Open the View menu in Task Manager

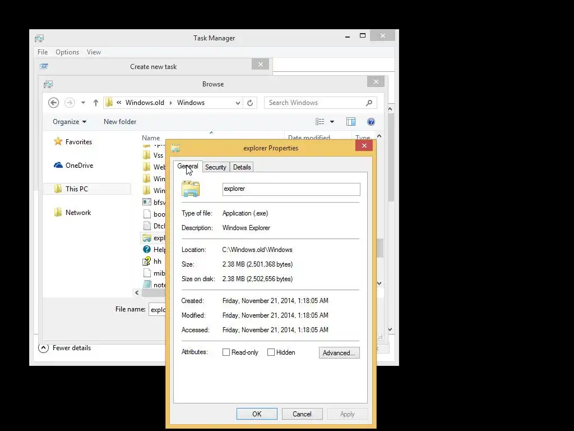pos(94,52)
